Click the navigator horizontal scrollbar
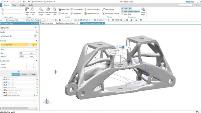 pos(15,108)
